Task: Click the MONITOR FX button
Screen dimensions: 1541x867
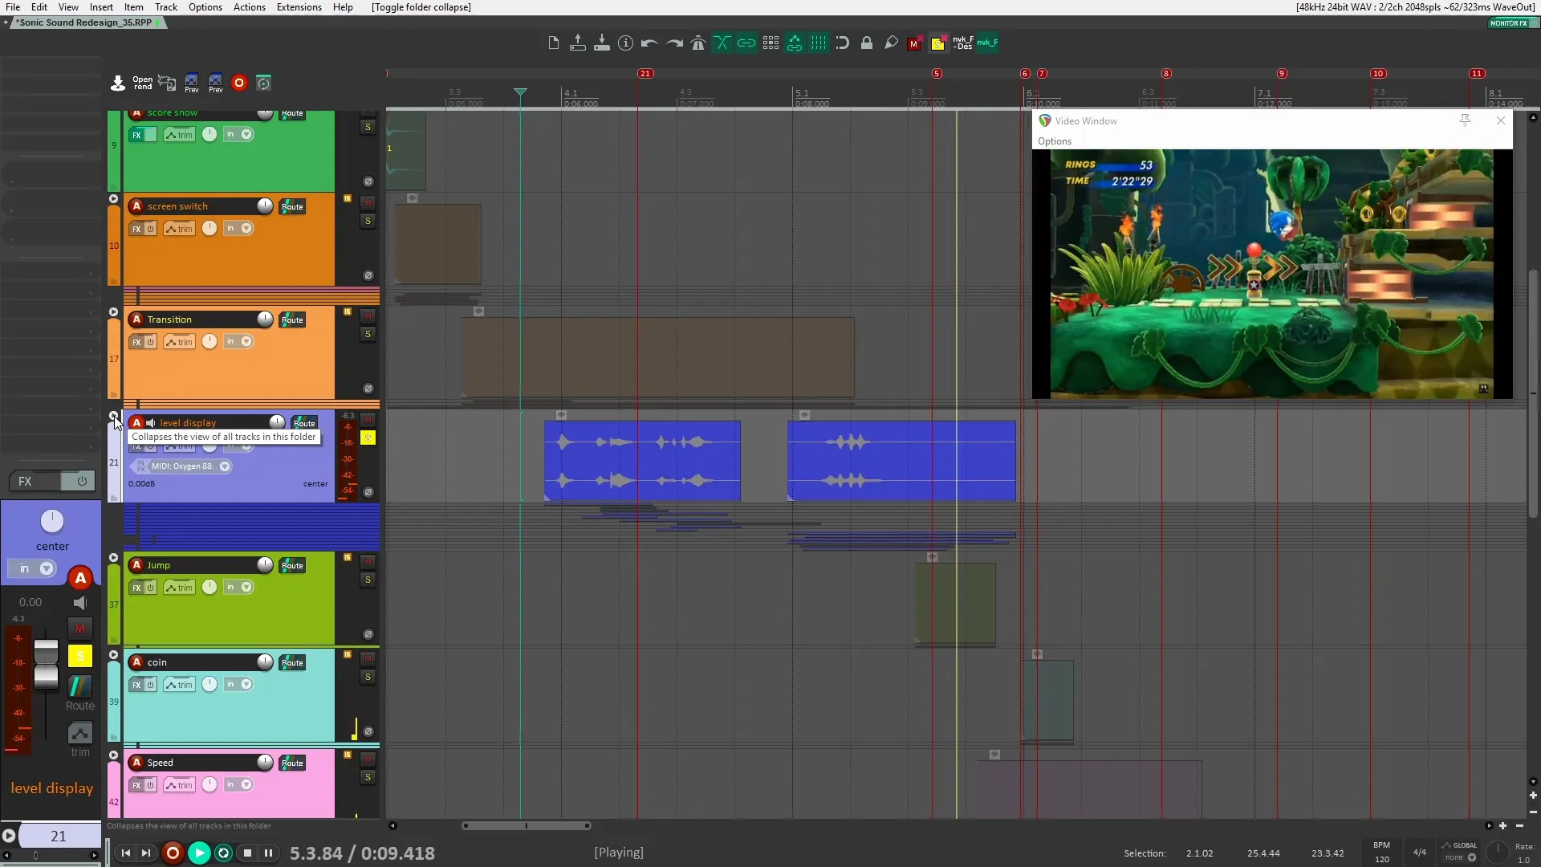Action: [x=1509, y=23]
